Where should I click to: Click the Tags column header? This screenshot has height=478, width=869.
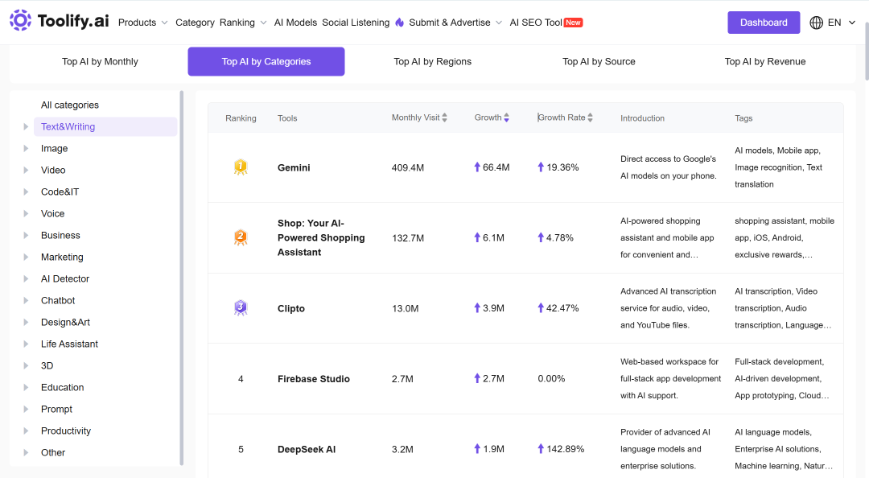point(743,118)
